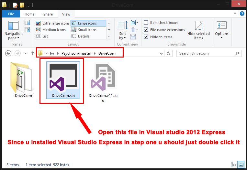Select the DriveCom.sln file
Viewport: 247px width, 170px height.
(x=63, y=80)
